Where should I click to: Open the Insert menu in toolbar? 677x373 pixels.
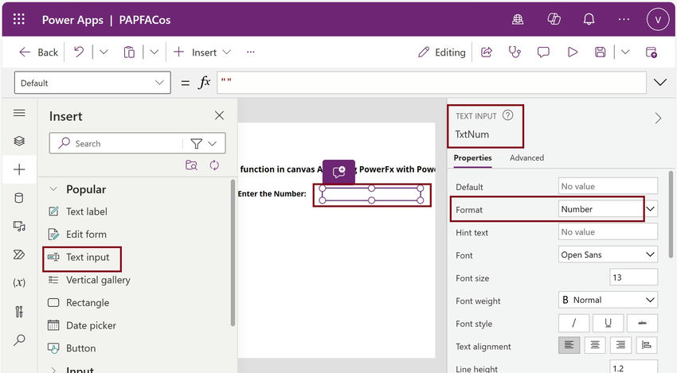click(x=202, y=52)
